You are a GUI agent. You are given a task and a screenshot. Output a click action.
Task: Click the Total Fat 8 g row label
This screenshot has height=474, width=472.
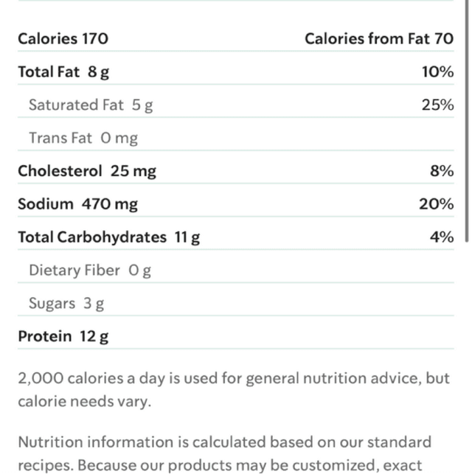point(63,72)
